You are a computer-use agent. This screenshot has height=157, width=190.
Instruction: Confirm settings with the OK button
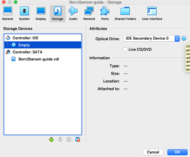(177, 152)
